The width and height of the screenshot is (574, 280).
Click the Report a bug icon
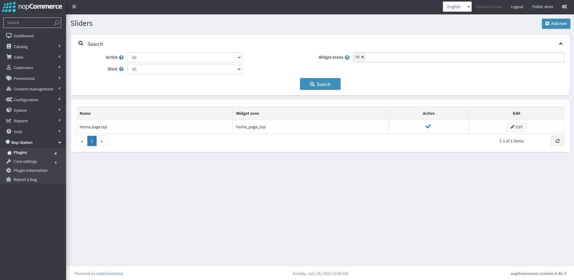coord(9,179)
